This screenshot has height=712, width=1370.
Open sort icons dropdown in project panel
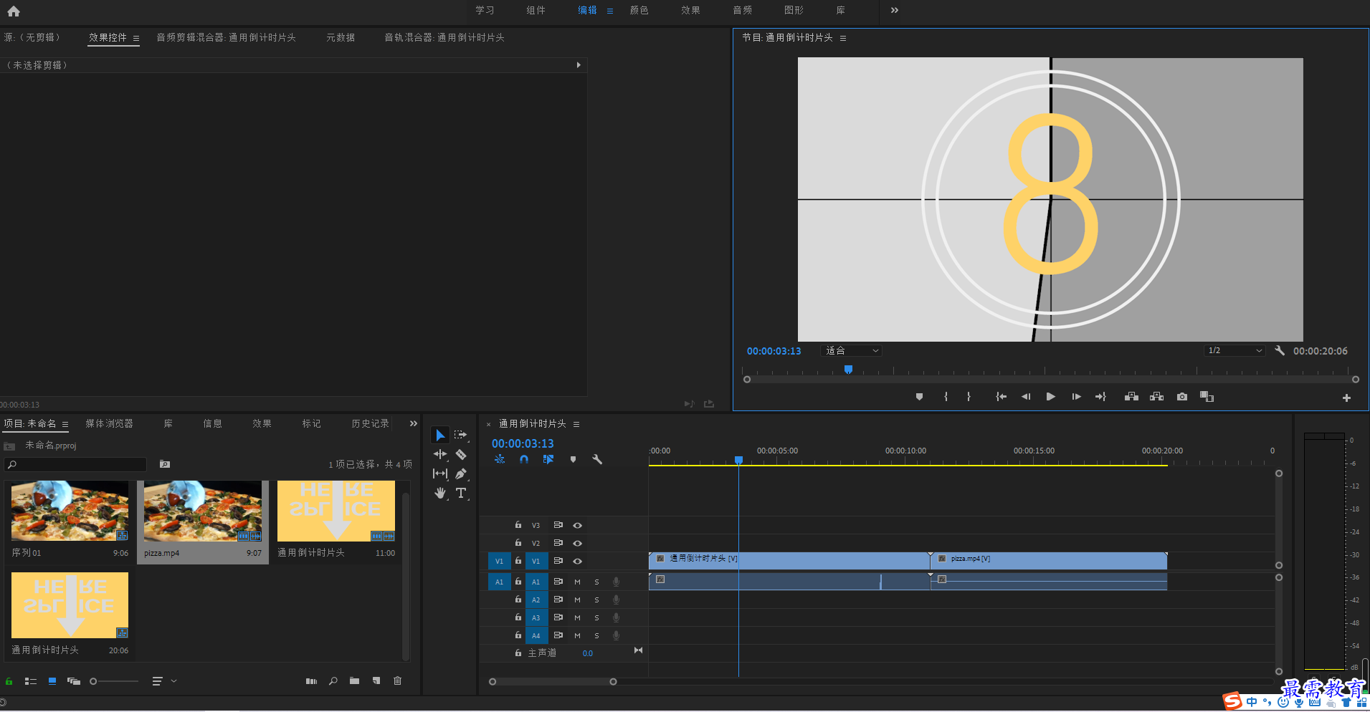[164, 681]
